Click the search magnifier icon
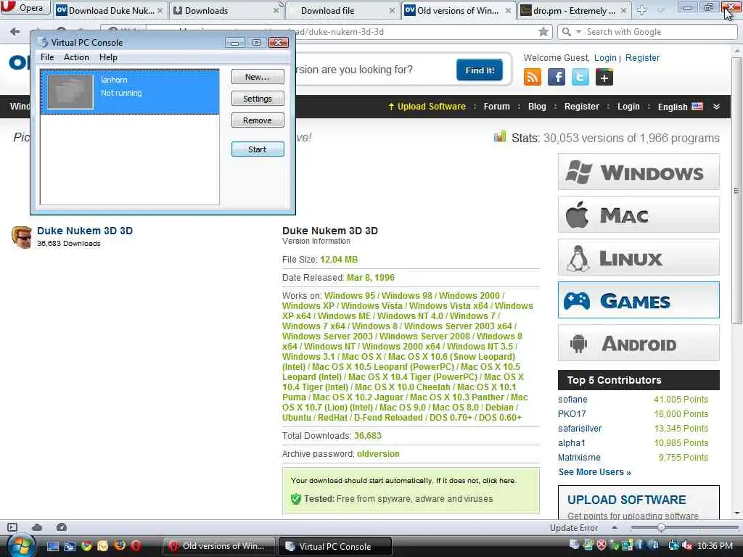This screenshot has height=557, width=743. [x=566, y=32]
